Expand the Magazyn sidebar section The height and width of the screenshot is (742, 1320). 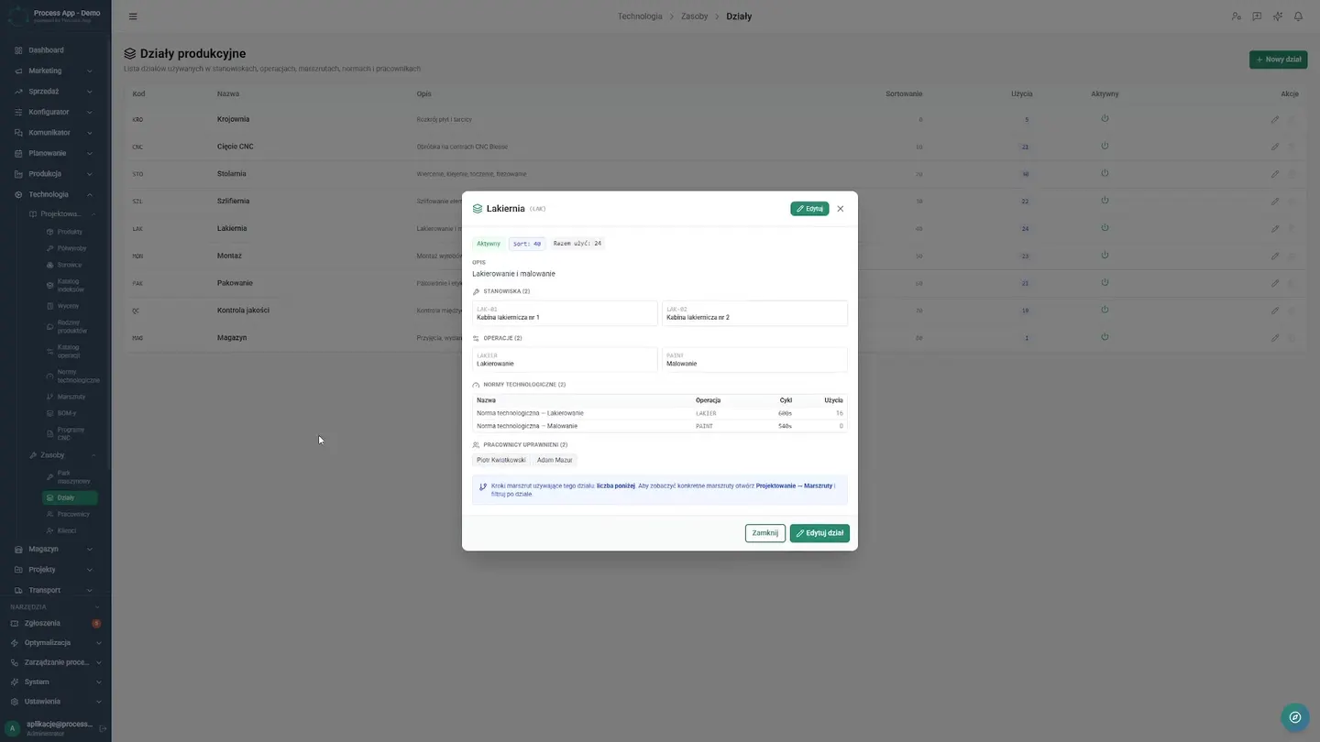pos(55,549)
